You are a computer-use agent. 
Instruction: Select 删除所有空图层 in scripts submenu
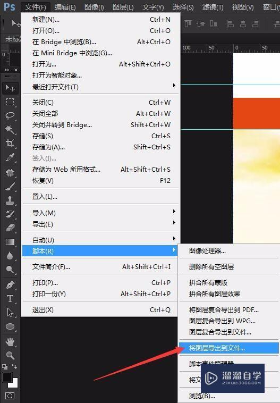[x=229, y=266]
